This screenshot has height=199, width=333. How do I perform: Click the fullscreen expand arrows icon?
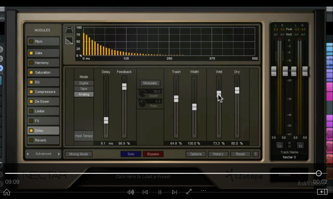[189, 191]
